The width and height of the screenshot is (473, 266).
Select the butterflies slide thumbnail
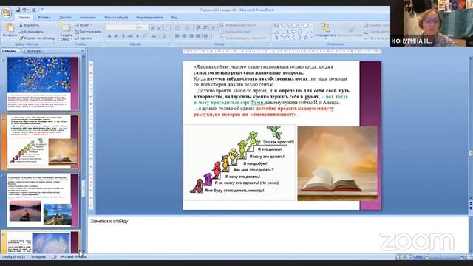pyautogui.click(x=43, y=83)
